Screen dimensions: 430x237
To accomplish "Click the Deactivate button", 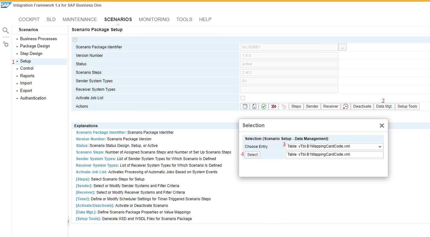I will [362, 106].
